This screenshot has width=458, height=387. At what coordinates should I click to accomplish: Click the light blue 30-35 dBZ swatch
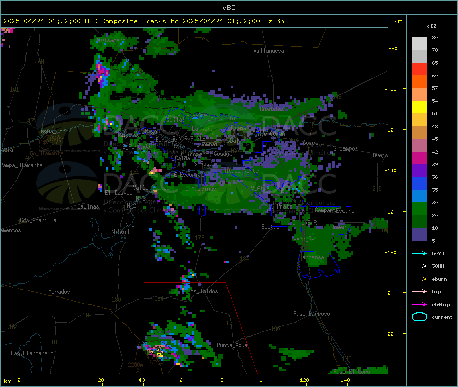click(x=419, y=196)
